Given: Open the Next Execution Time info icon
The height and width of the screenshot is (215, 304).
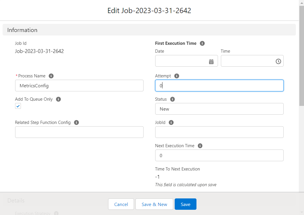Looking at the screenshot, I should (200, 146).
